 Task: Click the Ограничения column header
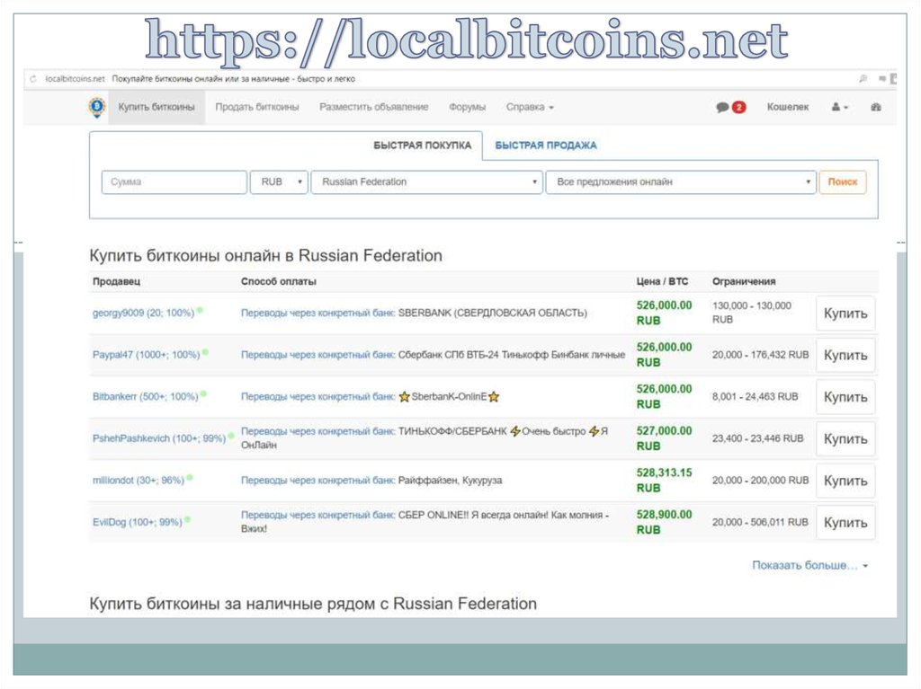[x=744, y=281]
